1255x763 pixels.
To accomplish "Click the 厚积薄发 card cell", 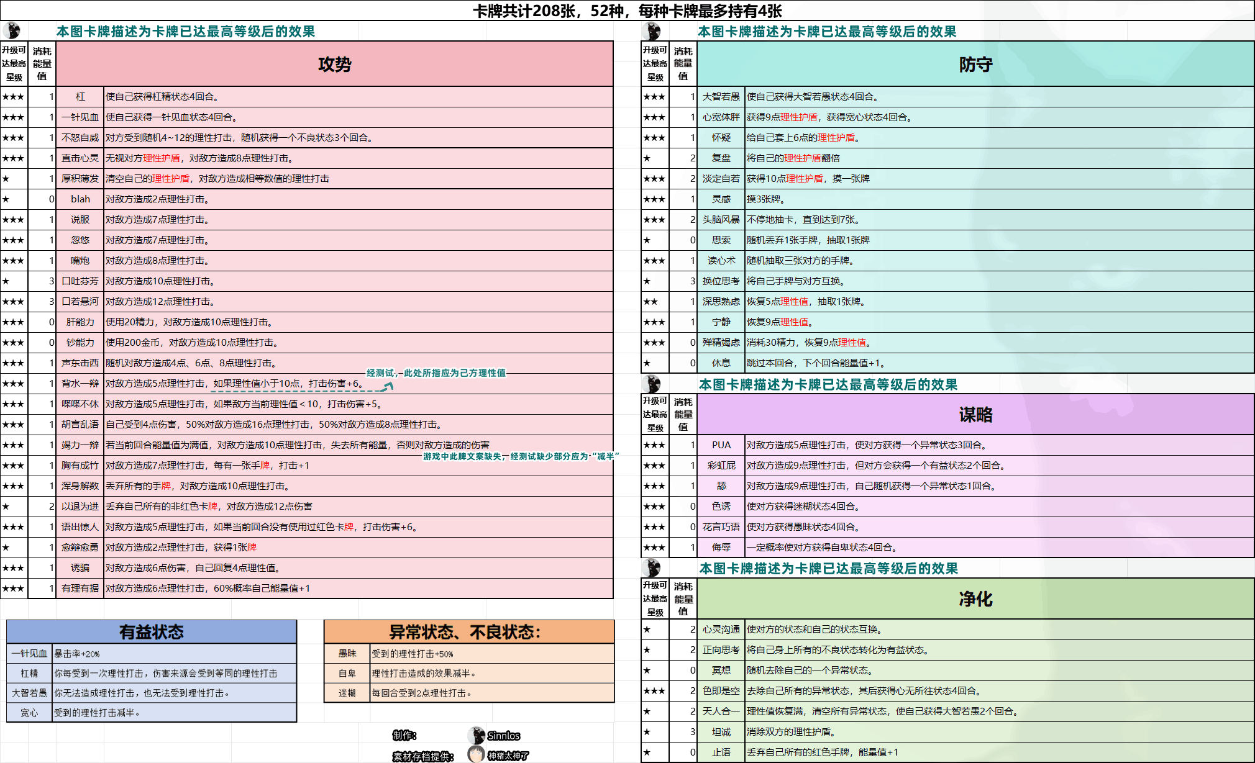I will pos(80,179).
